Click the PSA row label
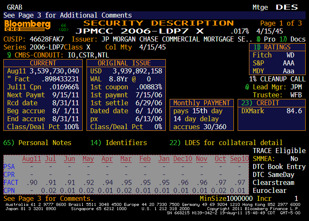This screenshot has width=309, height=221. coord(9,166)
